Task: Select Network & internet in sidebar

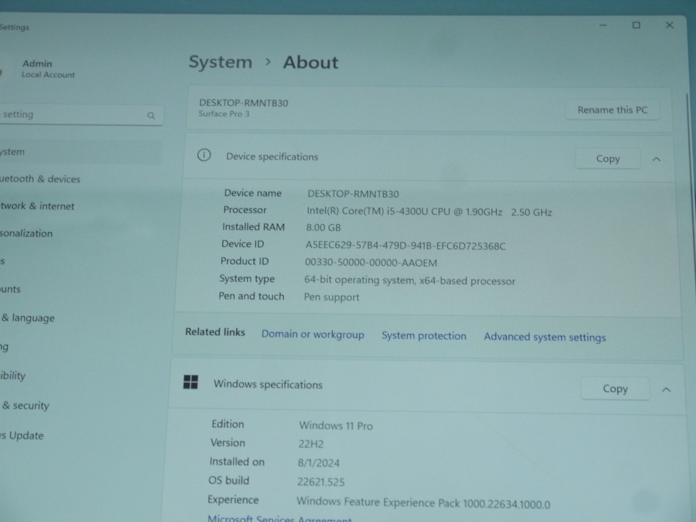Action: pos(37,206)
